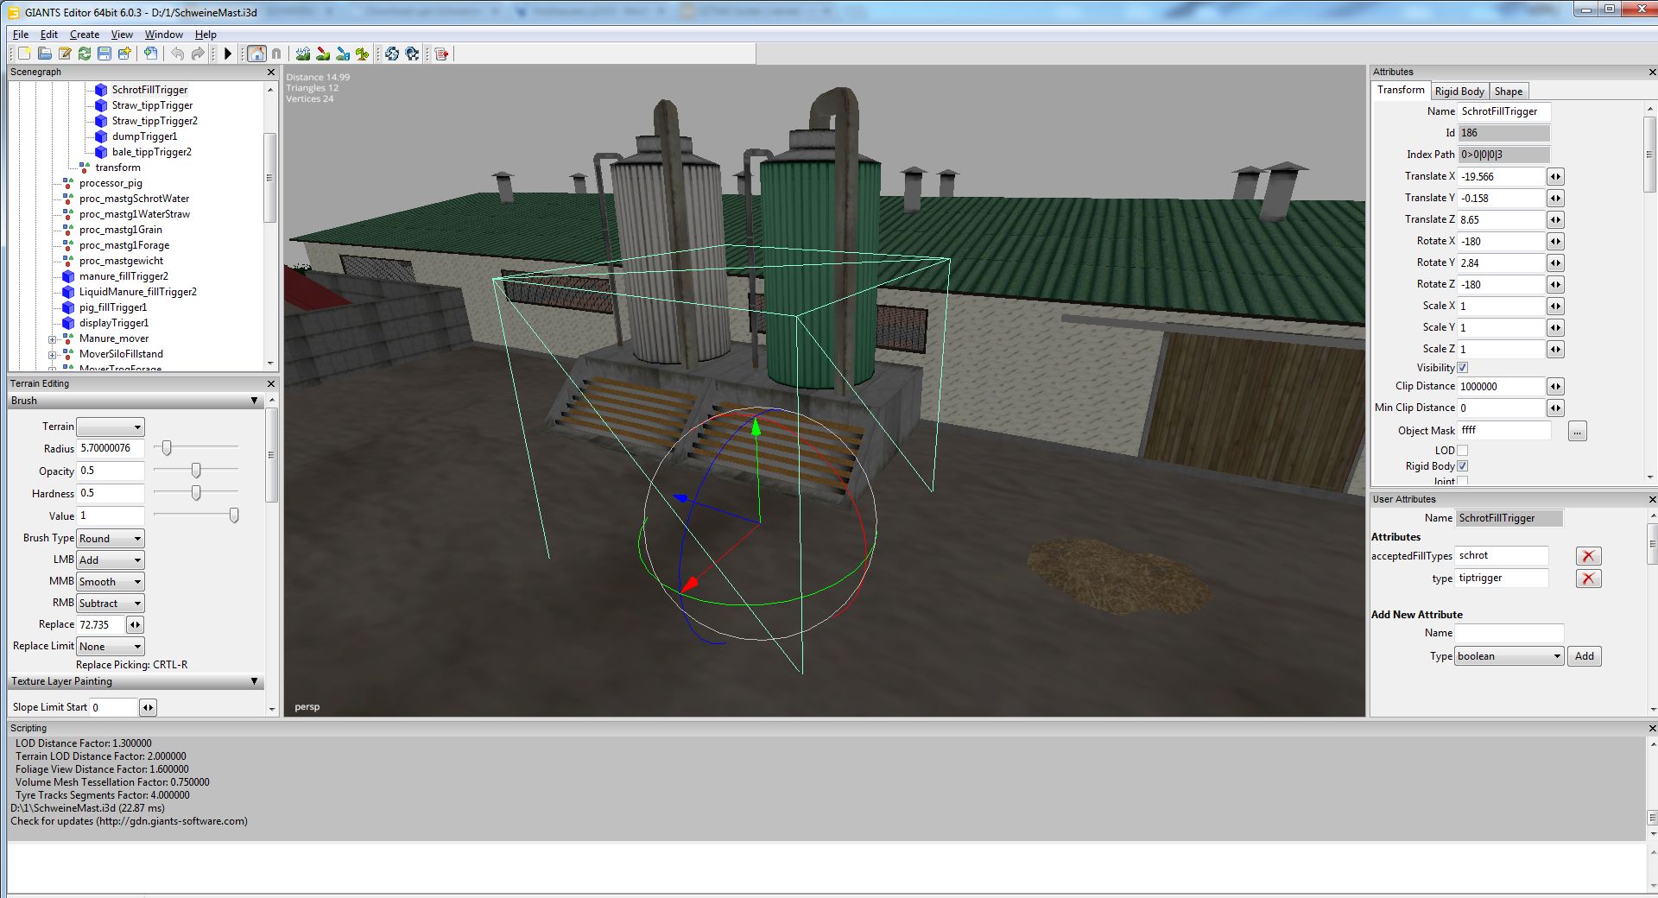Select the foliage plant paint icon
The width and height of the screenshot is (1658, 898).
tap(363, 54)
